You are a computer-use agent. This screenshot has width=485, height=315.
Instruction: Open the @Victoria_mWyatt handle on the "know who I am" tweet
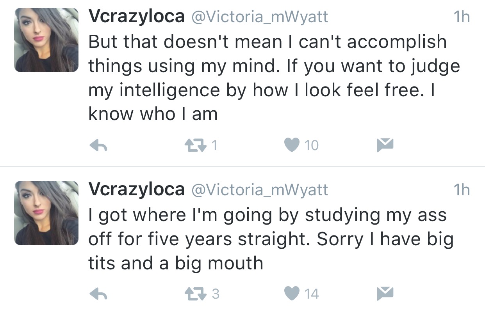pyautogui.click(x=259, y=17)
